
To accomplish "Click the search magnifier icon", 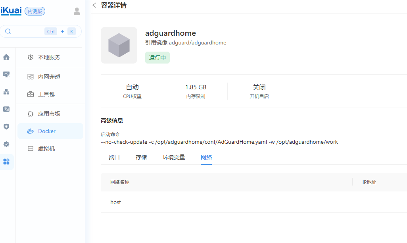I will (8, 31).
